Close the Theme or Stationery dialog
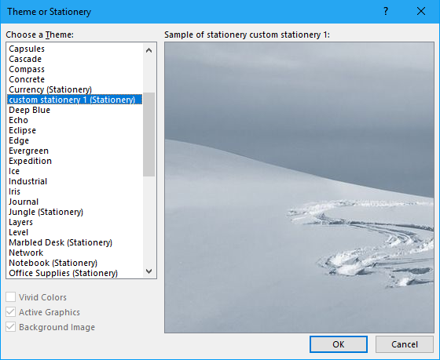The height and width of the screenshot is (360, 440). coord(421,12)
